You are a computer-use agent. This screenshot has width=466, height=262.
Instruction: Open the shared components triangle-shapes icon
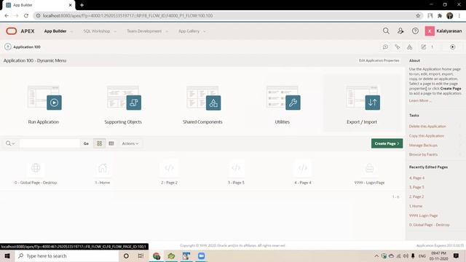[409, 47]
